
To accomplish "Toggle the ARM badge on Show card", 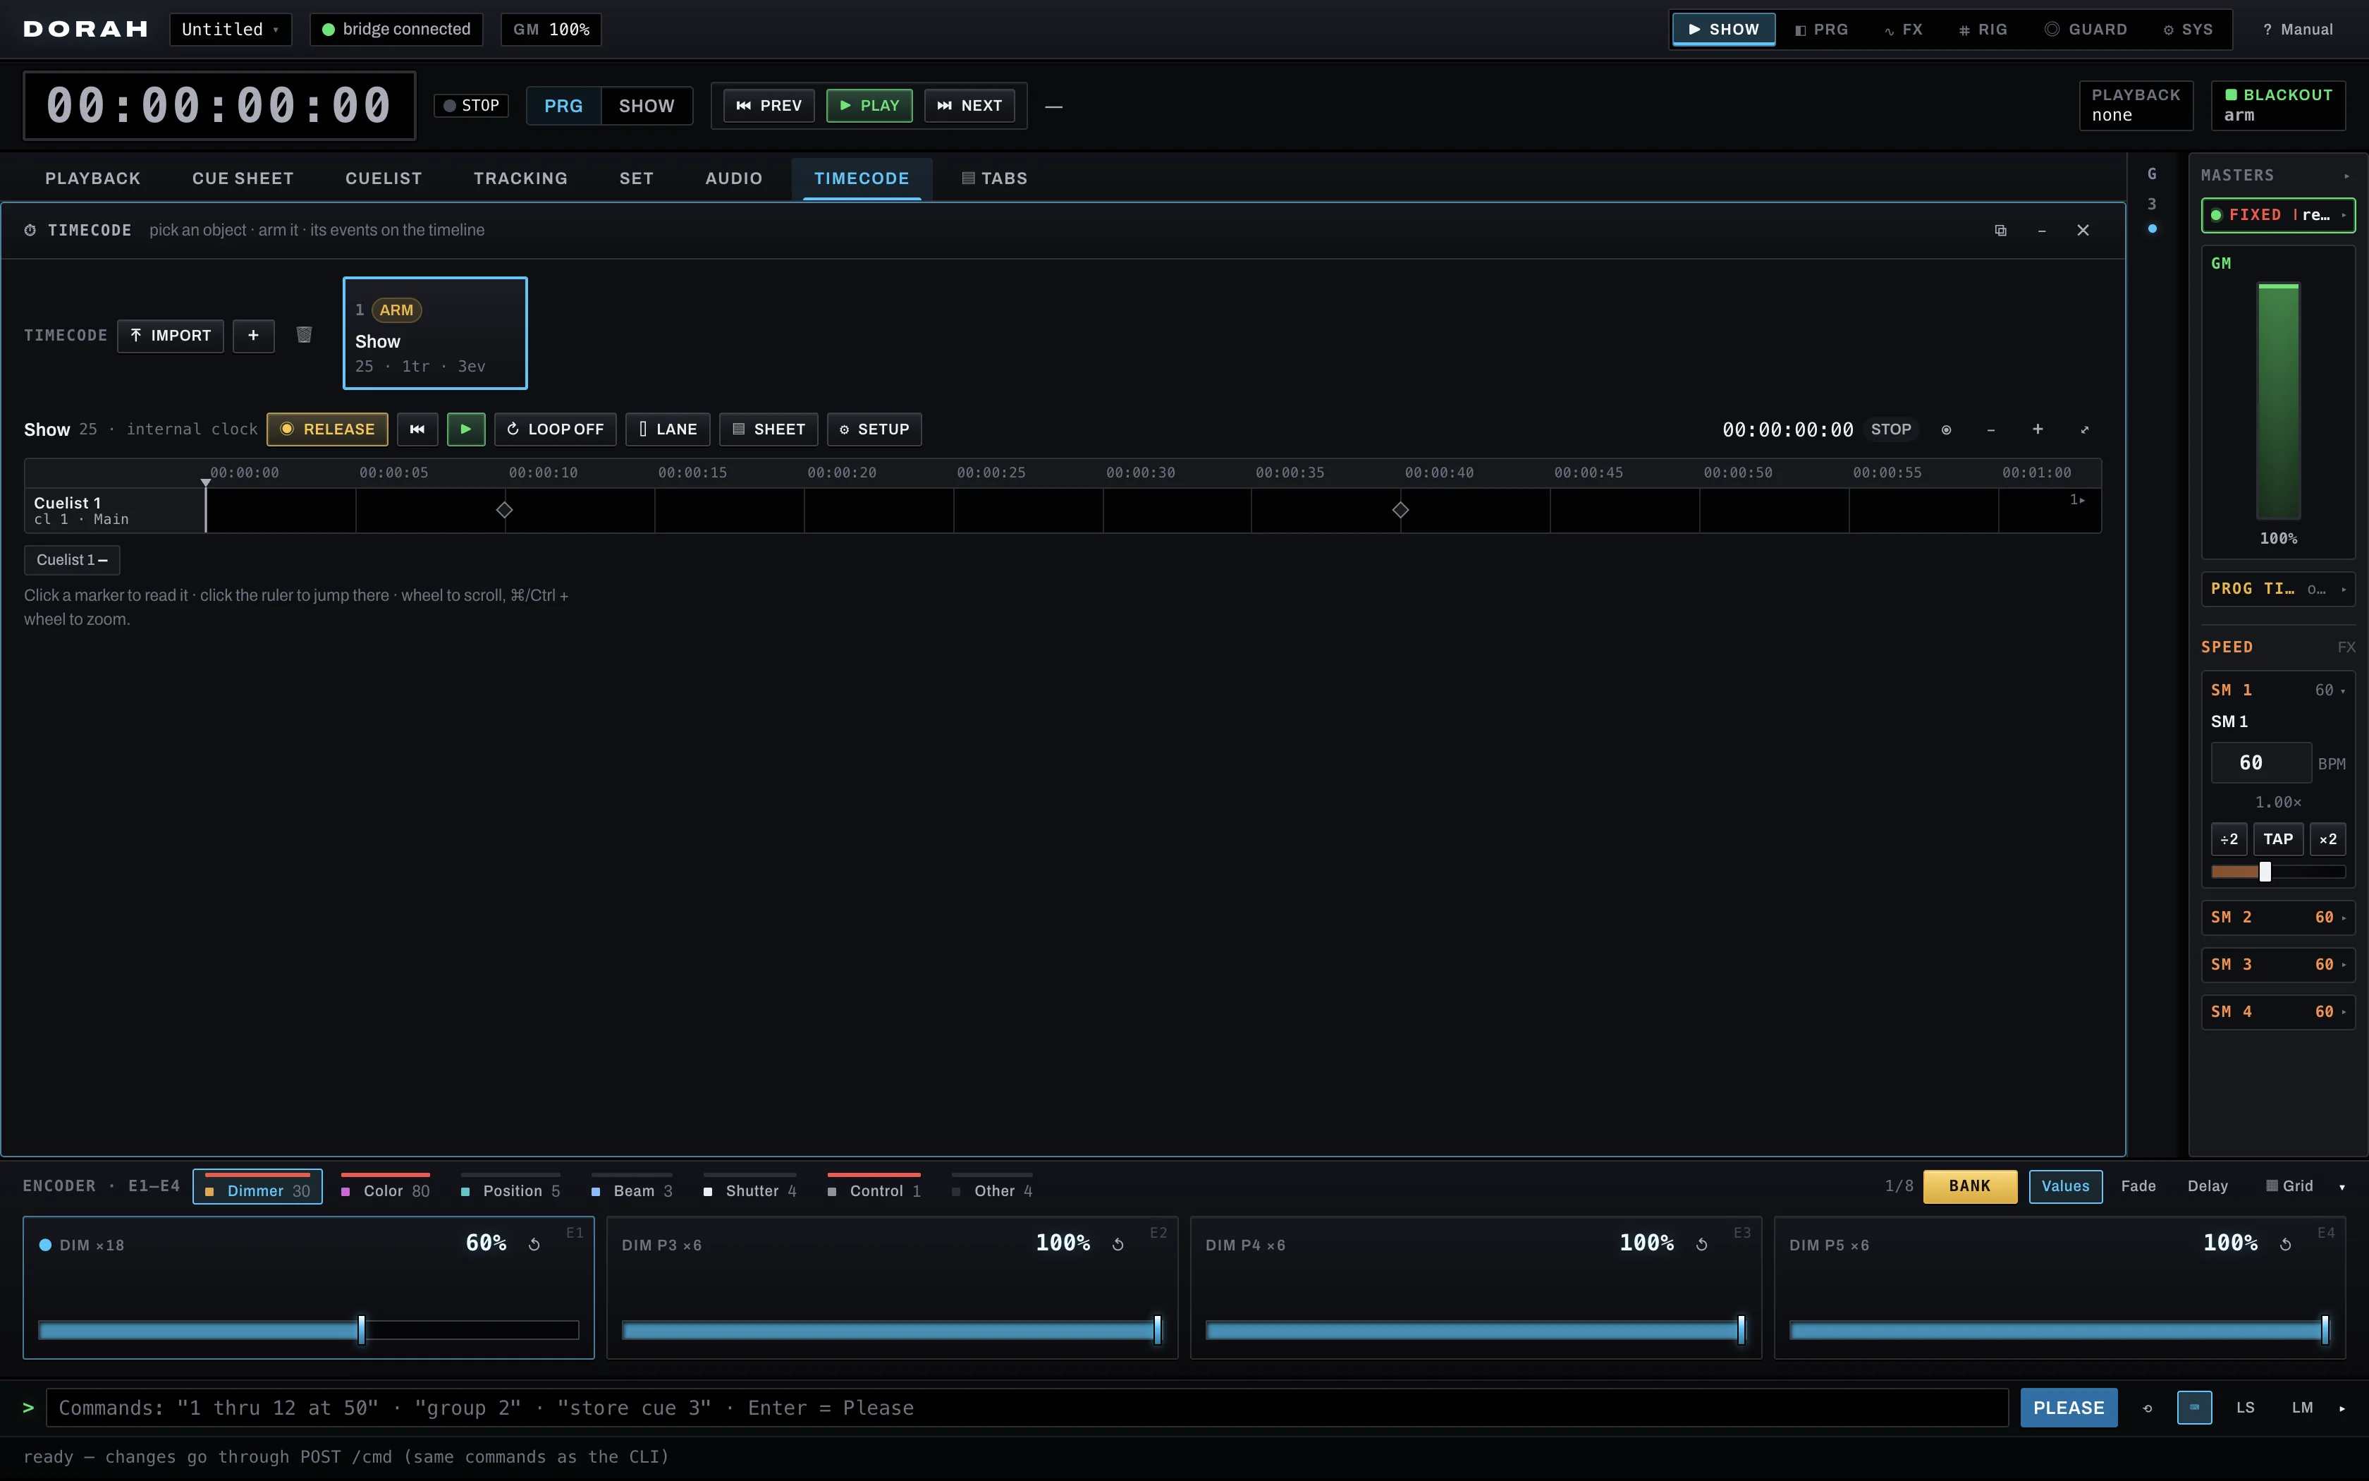I will click(396, 310).
